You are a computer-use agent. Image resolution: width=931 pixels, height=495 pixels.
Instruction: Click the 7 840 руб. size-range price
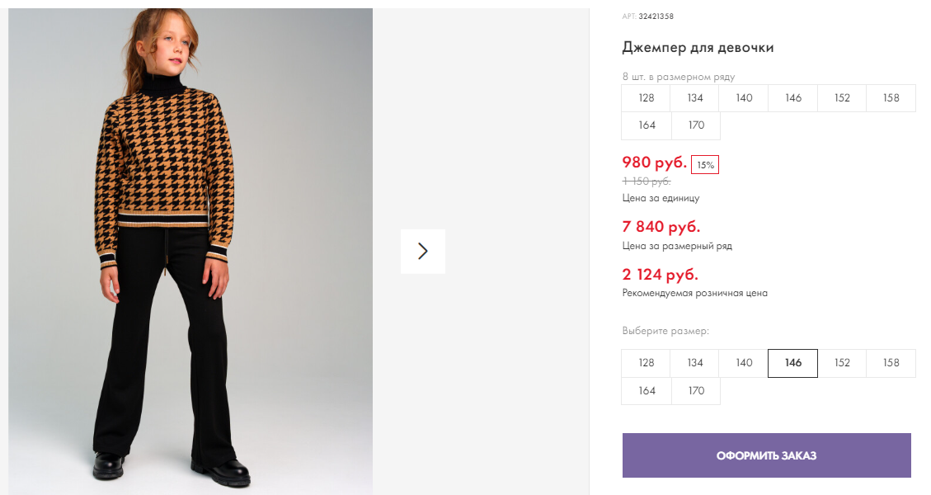[x=661, y=226]
